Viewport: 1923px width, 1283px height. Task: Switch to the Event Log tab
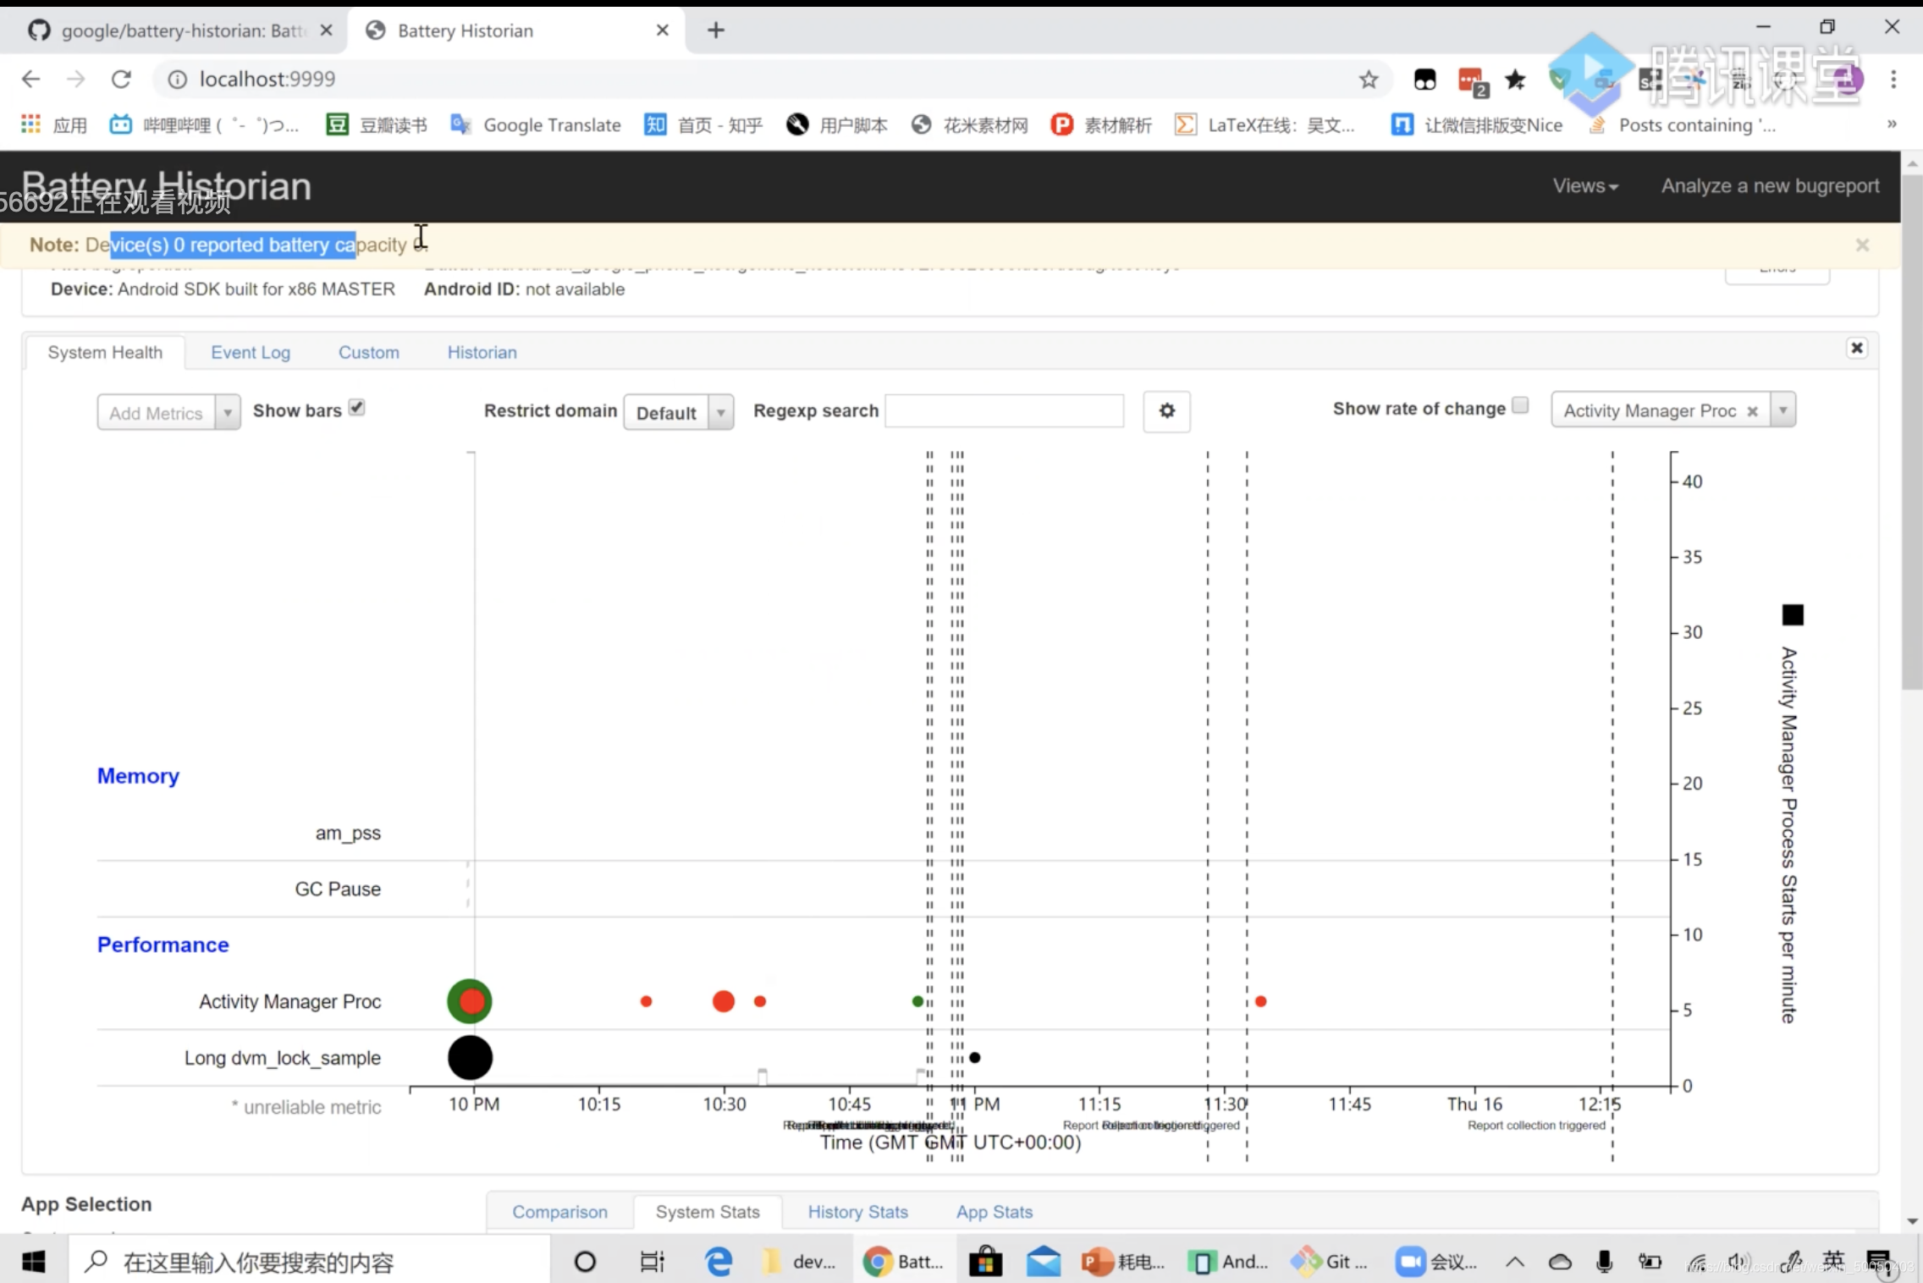coord(251,353)
